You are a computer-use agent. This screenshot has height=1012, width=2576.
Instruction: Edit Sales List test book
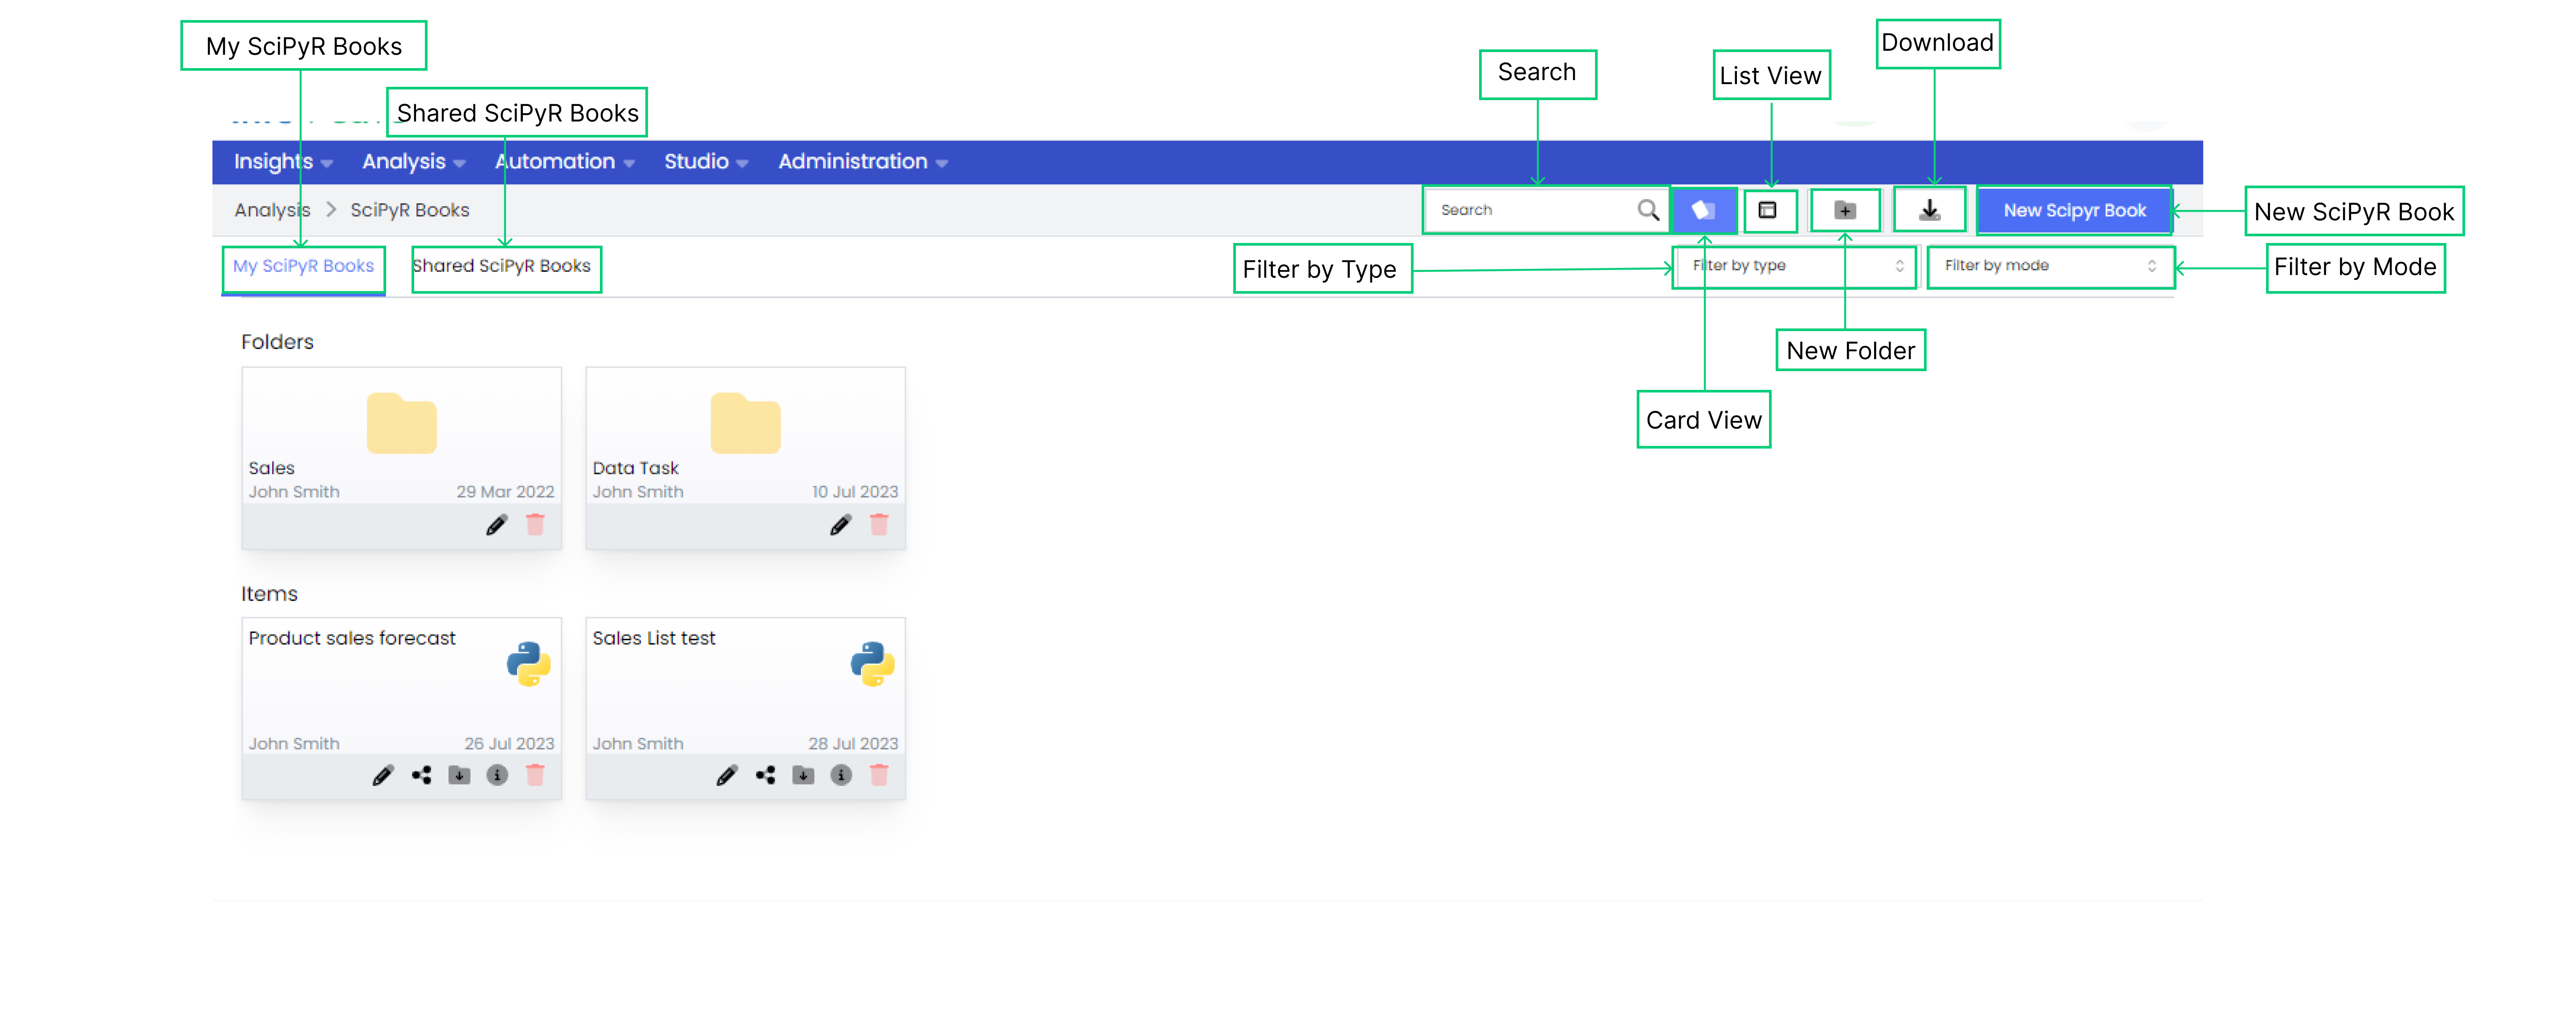tap(726, 775)
